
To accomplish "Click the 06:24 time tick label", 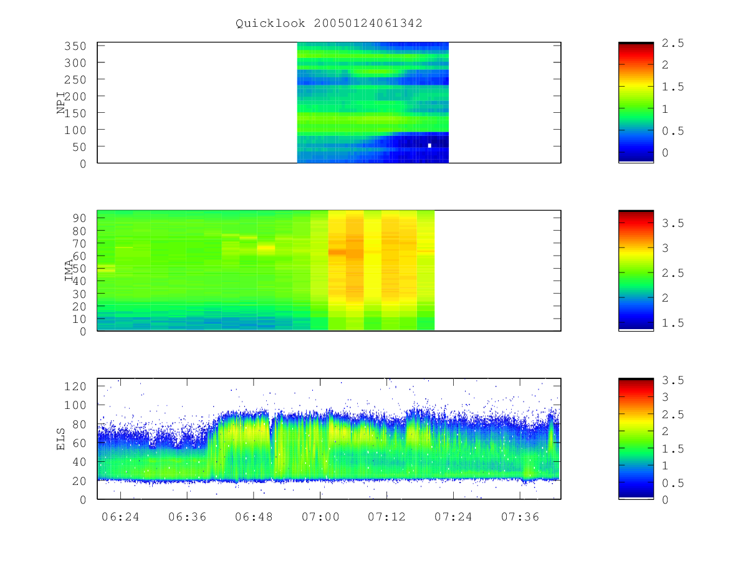I will click(120, 516).
